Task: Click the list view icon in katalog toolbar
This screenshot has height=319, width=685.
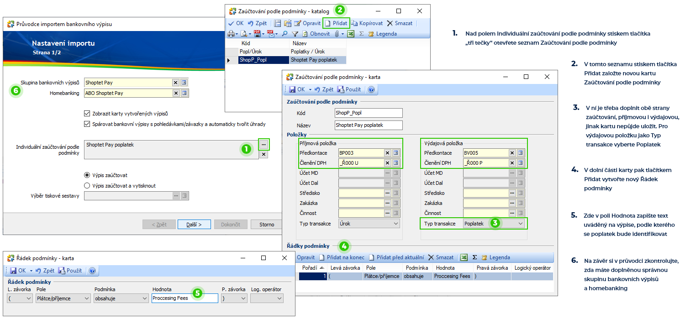Action: pyautogui.click(x=278, y=23)
